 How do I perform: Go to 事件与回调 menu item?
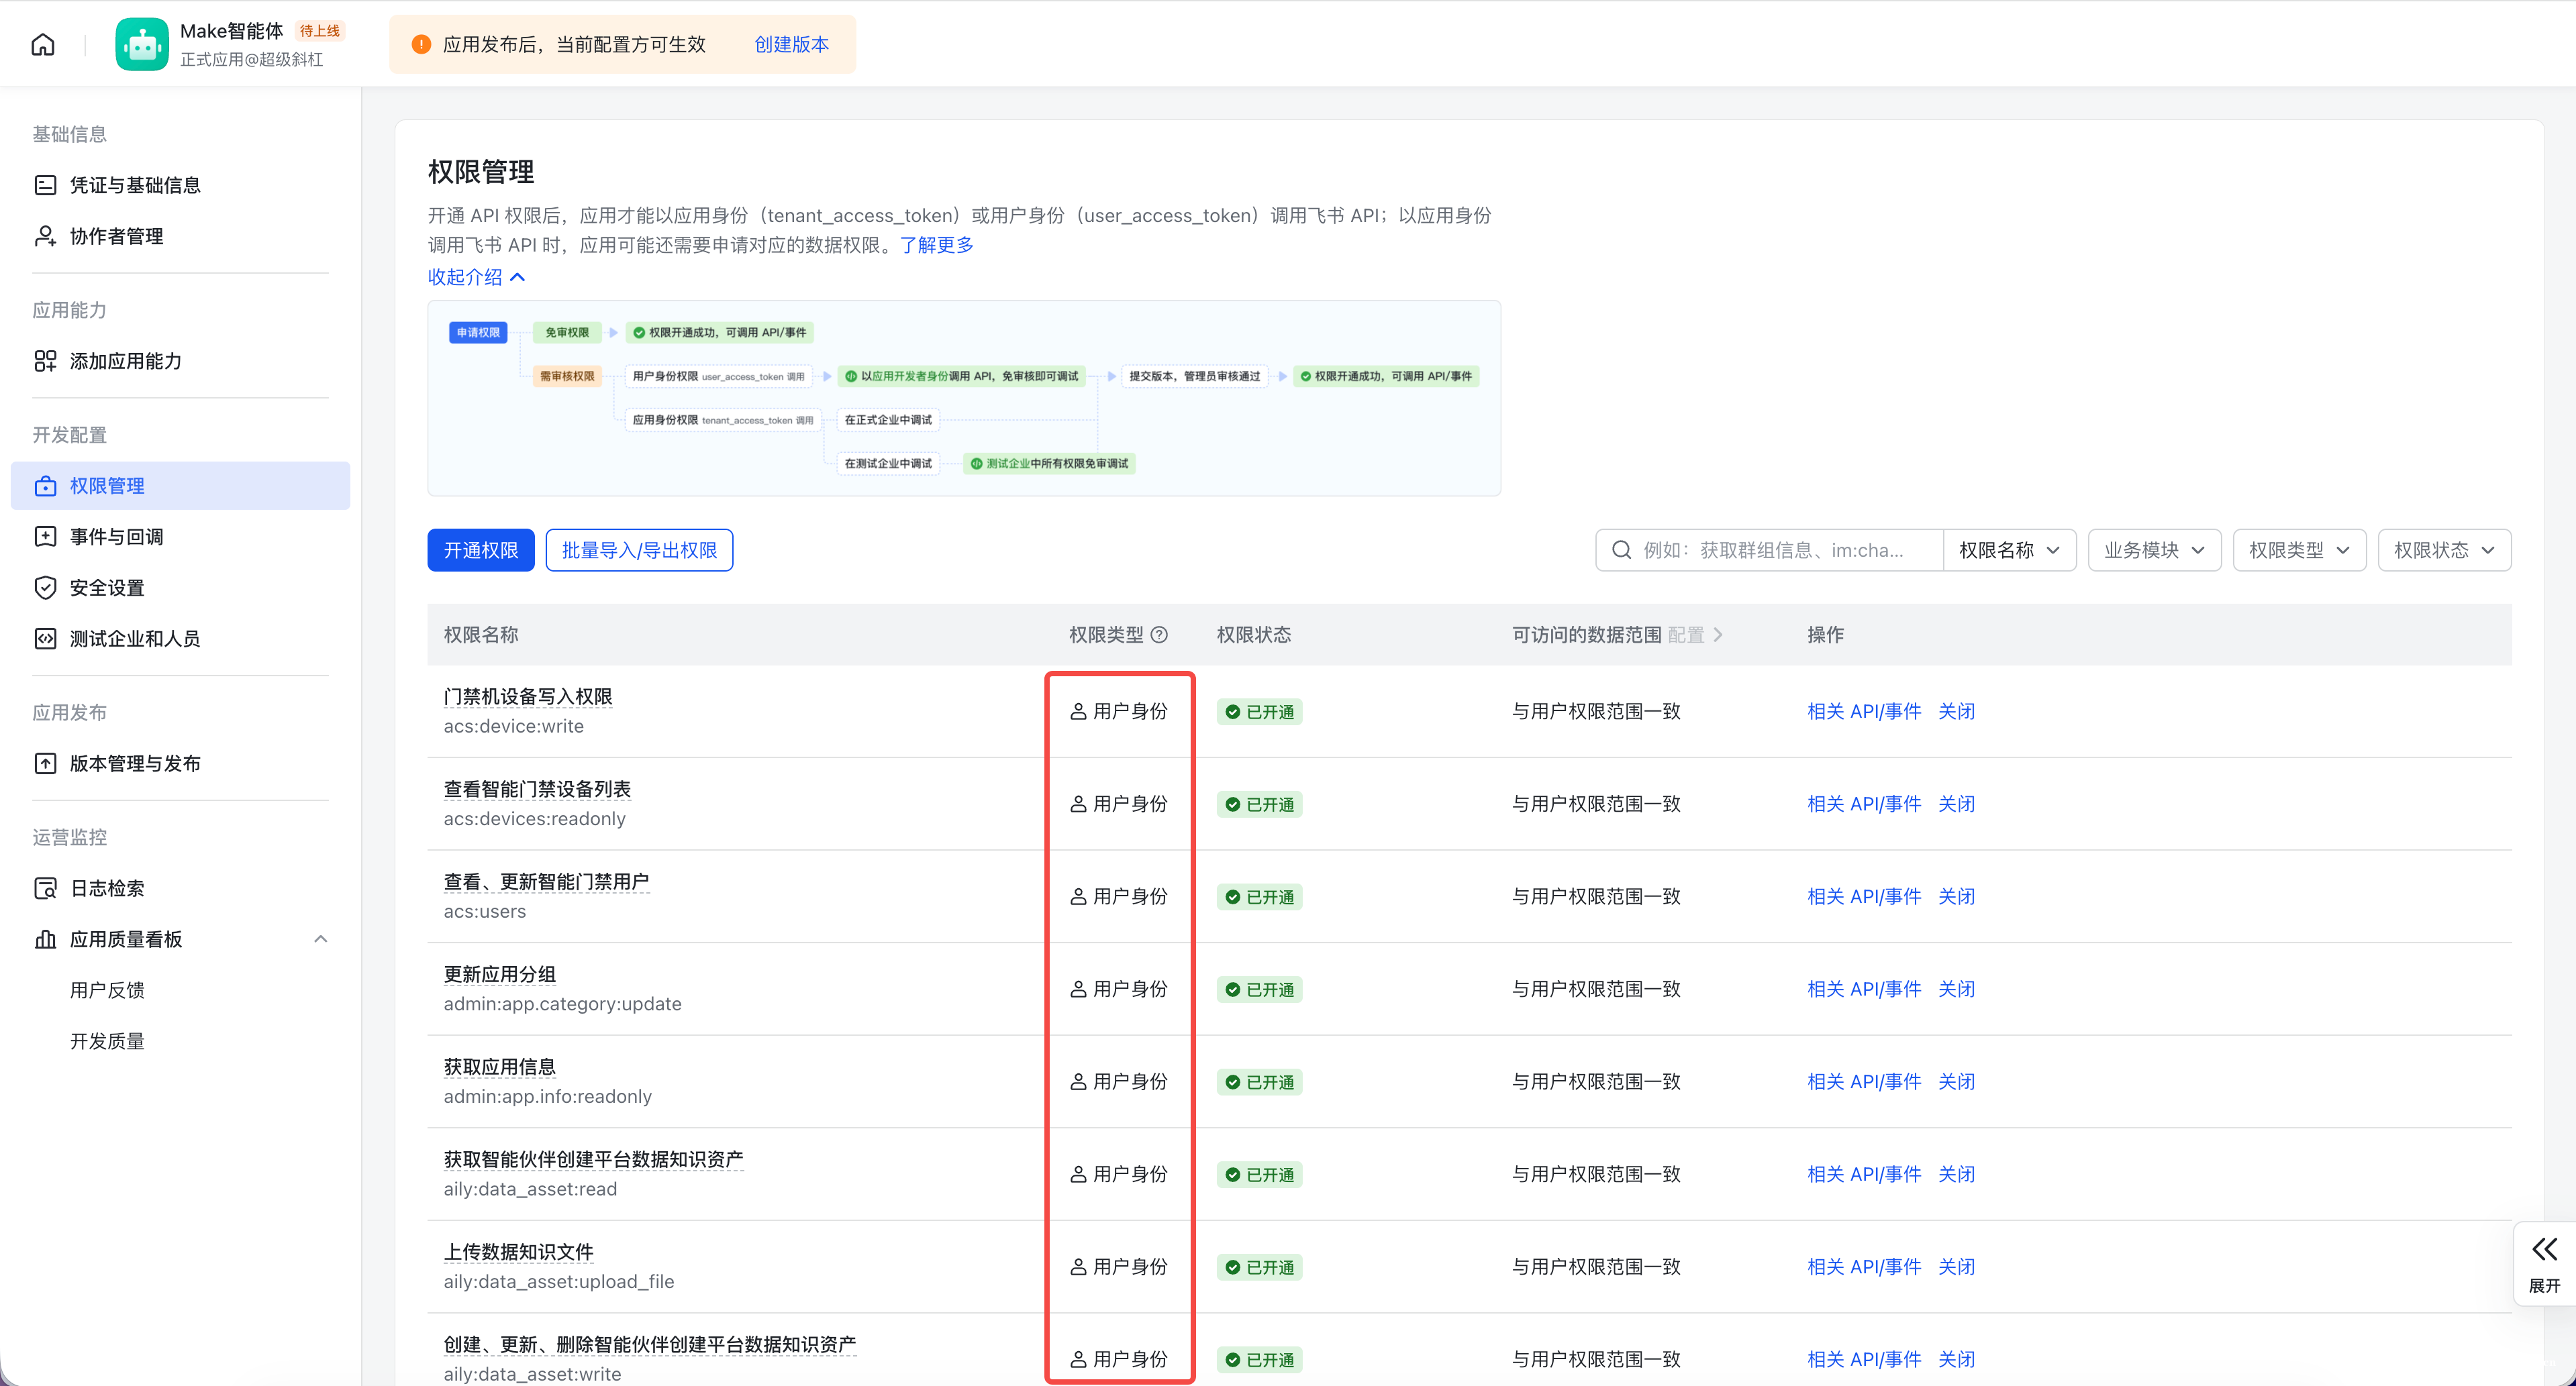(x=116, y=537)
